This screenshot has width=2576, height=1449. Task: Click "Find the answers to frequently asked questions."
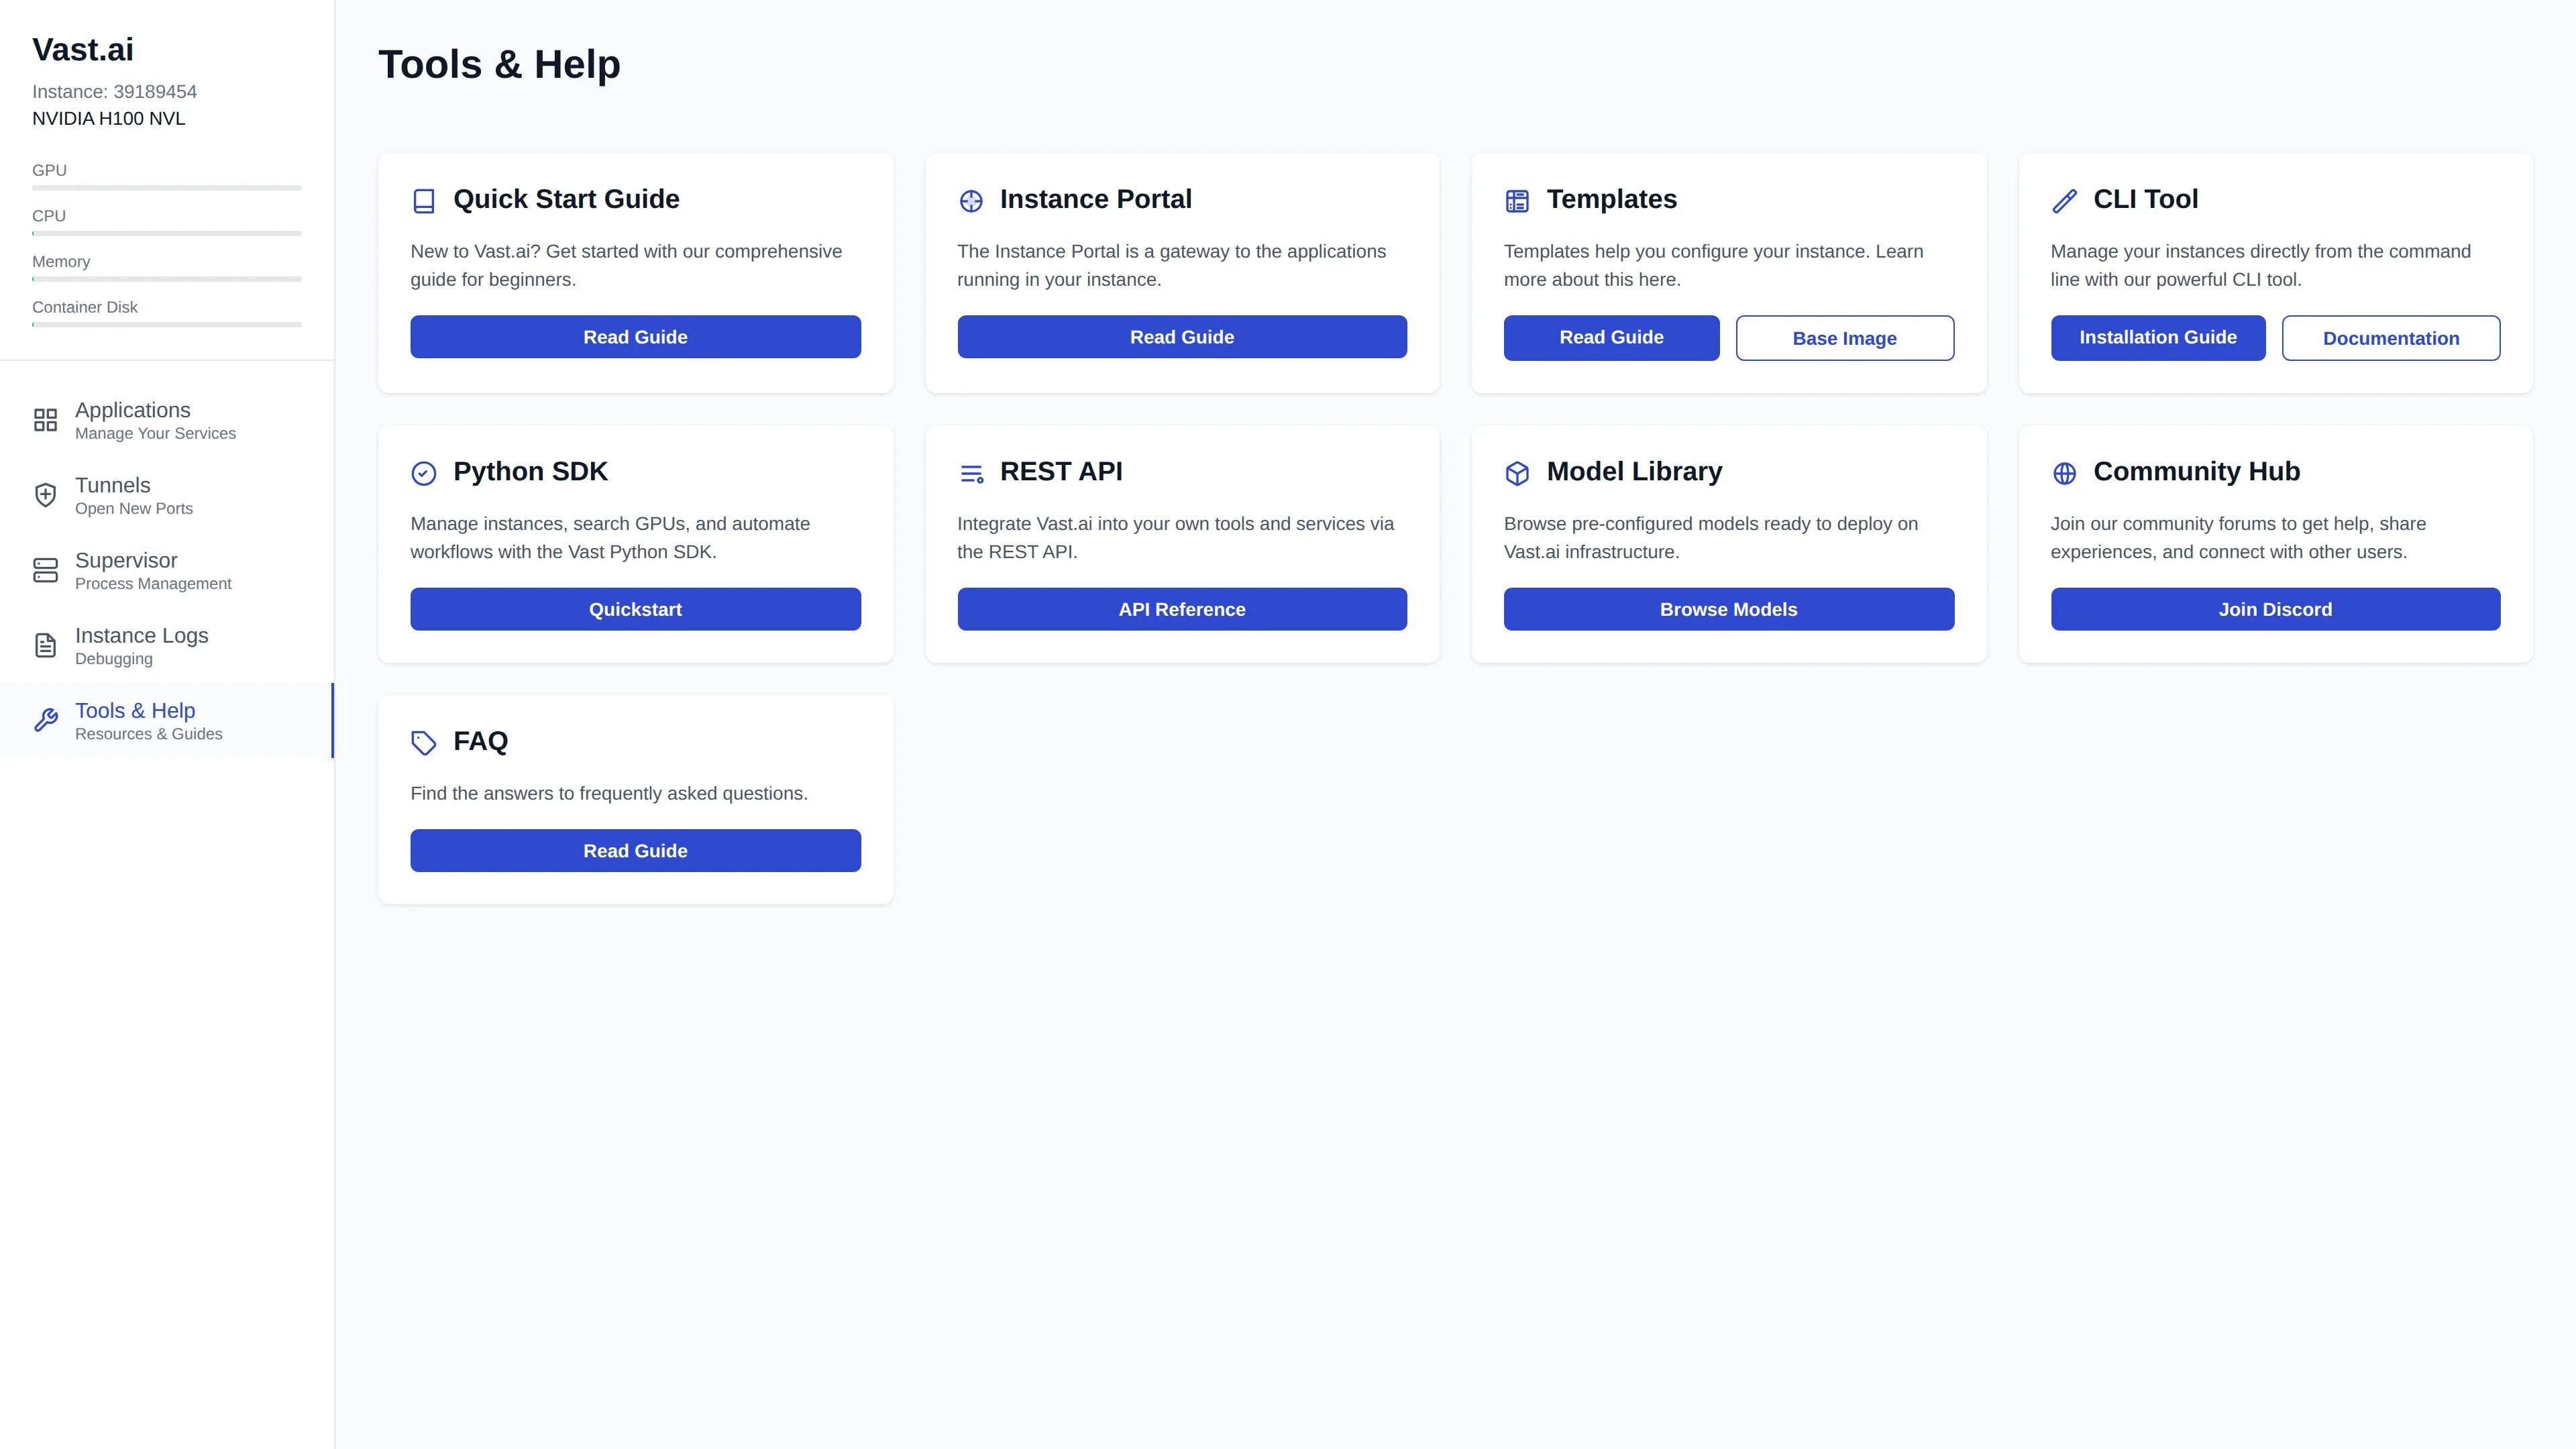coord(609,793)
